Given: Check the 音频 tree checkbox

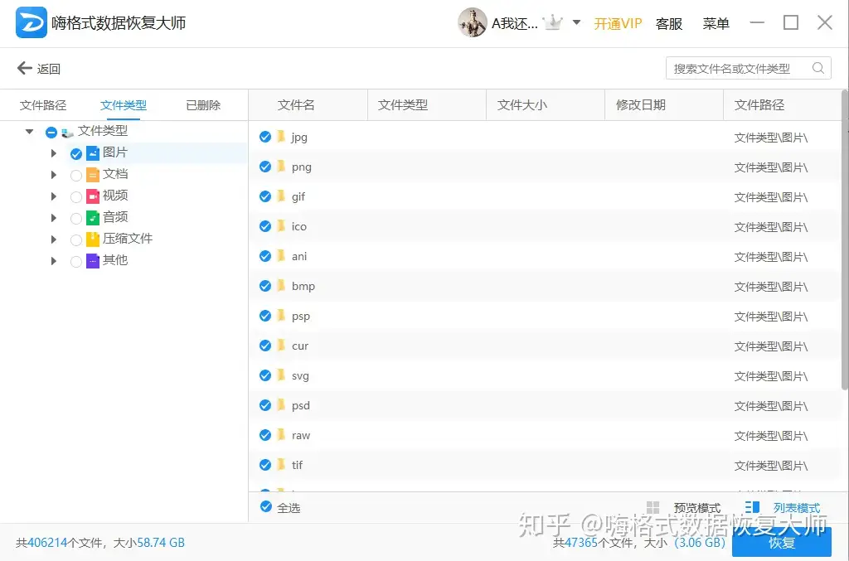Looking at the screenshot, I should (76, 219).
